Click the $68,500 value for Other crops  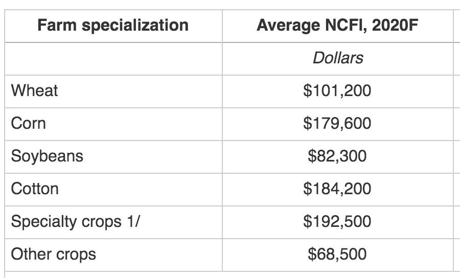pyautogui.click(x=337, y=254)
